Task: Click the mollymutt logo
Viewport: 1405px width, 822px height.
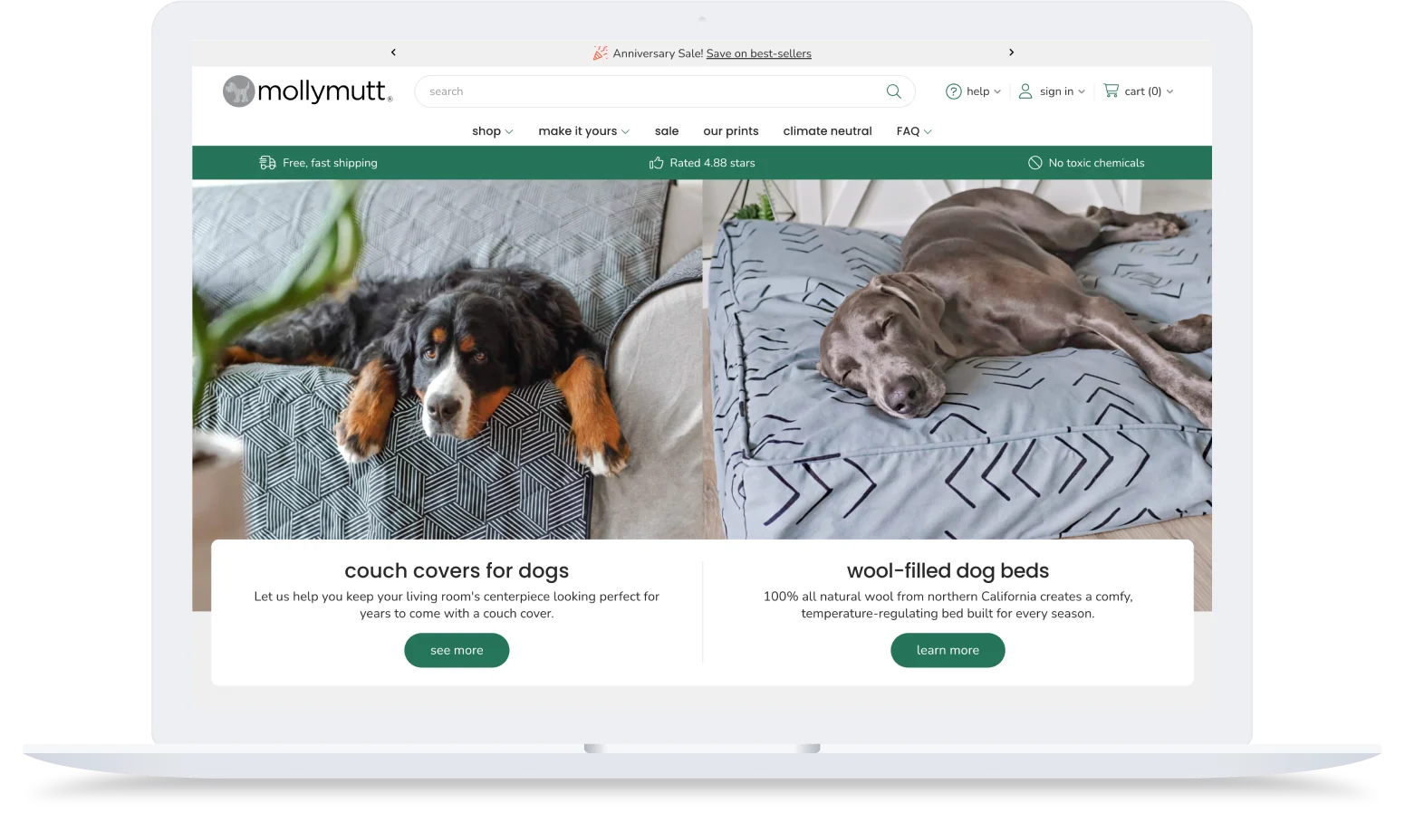Action: (306, 91)
